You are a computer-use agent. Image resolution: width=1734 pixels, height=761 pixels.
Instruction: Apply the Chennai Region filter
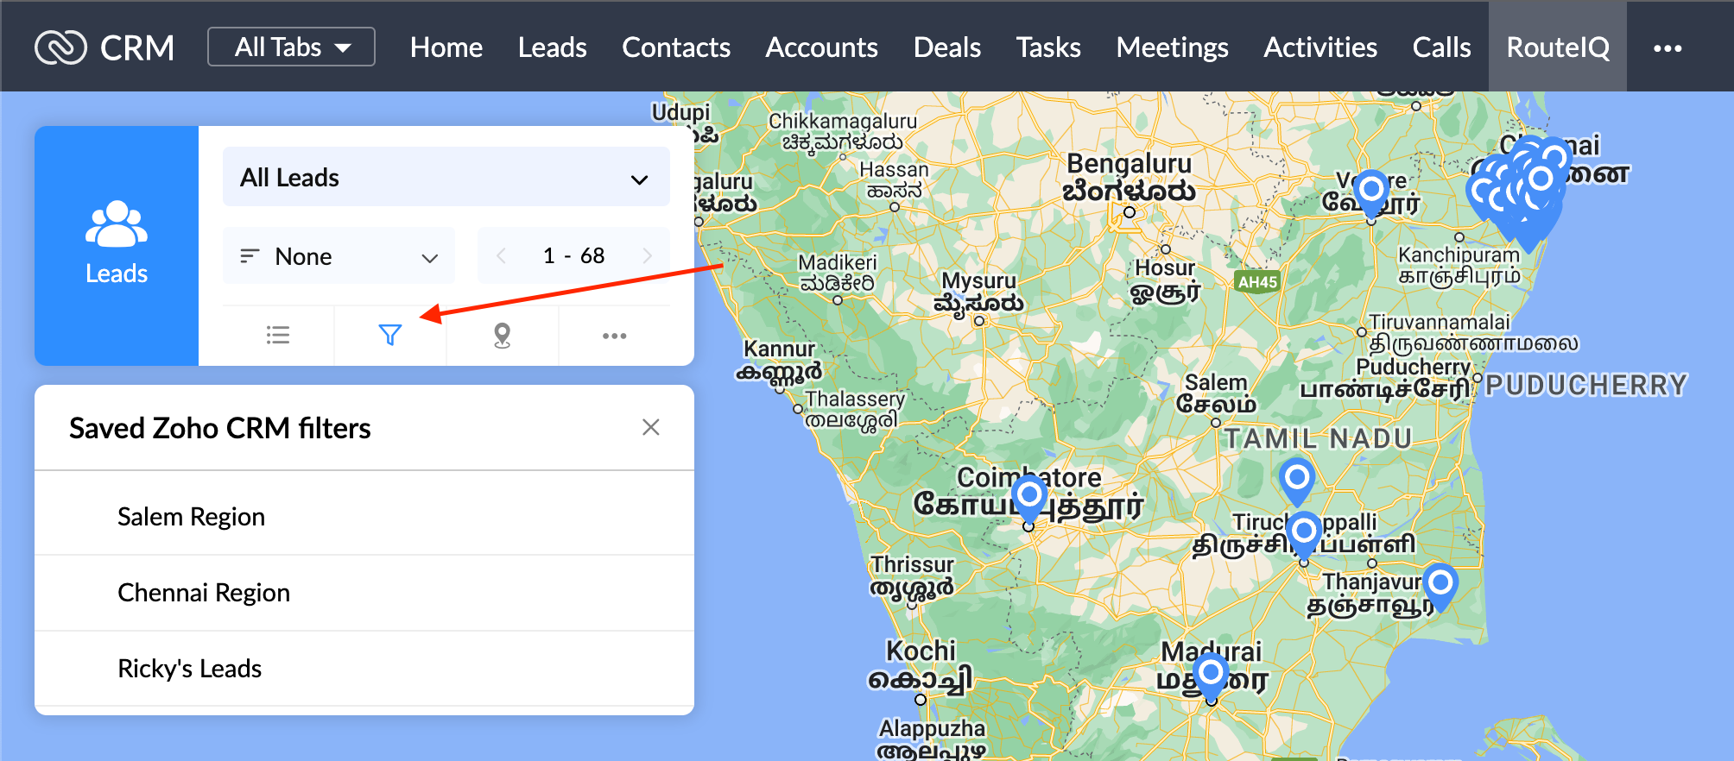click(364, 593)
